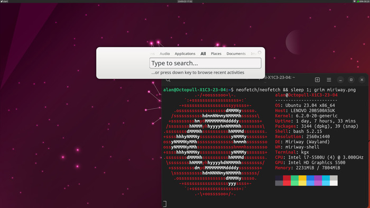
Task: Switch to the Audio search category
Action: (164, 53)
